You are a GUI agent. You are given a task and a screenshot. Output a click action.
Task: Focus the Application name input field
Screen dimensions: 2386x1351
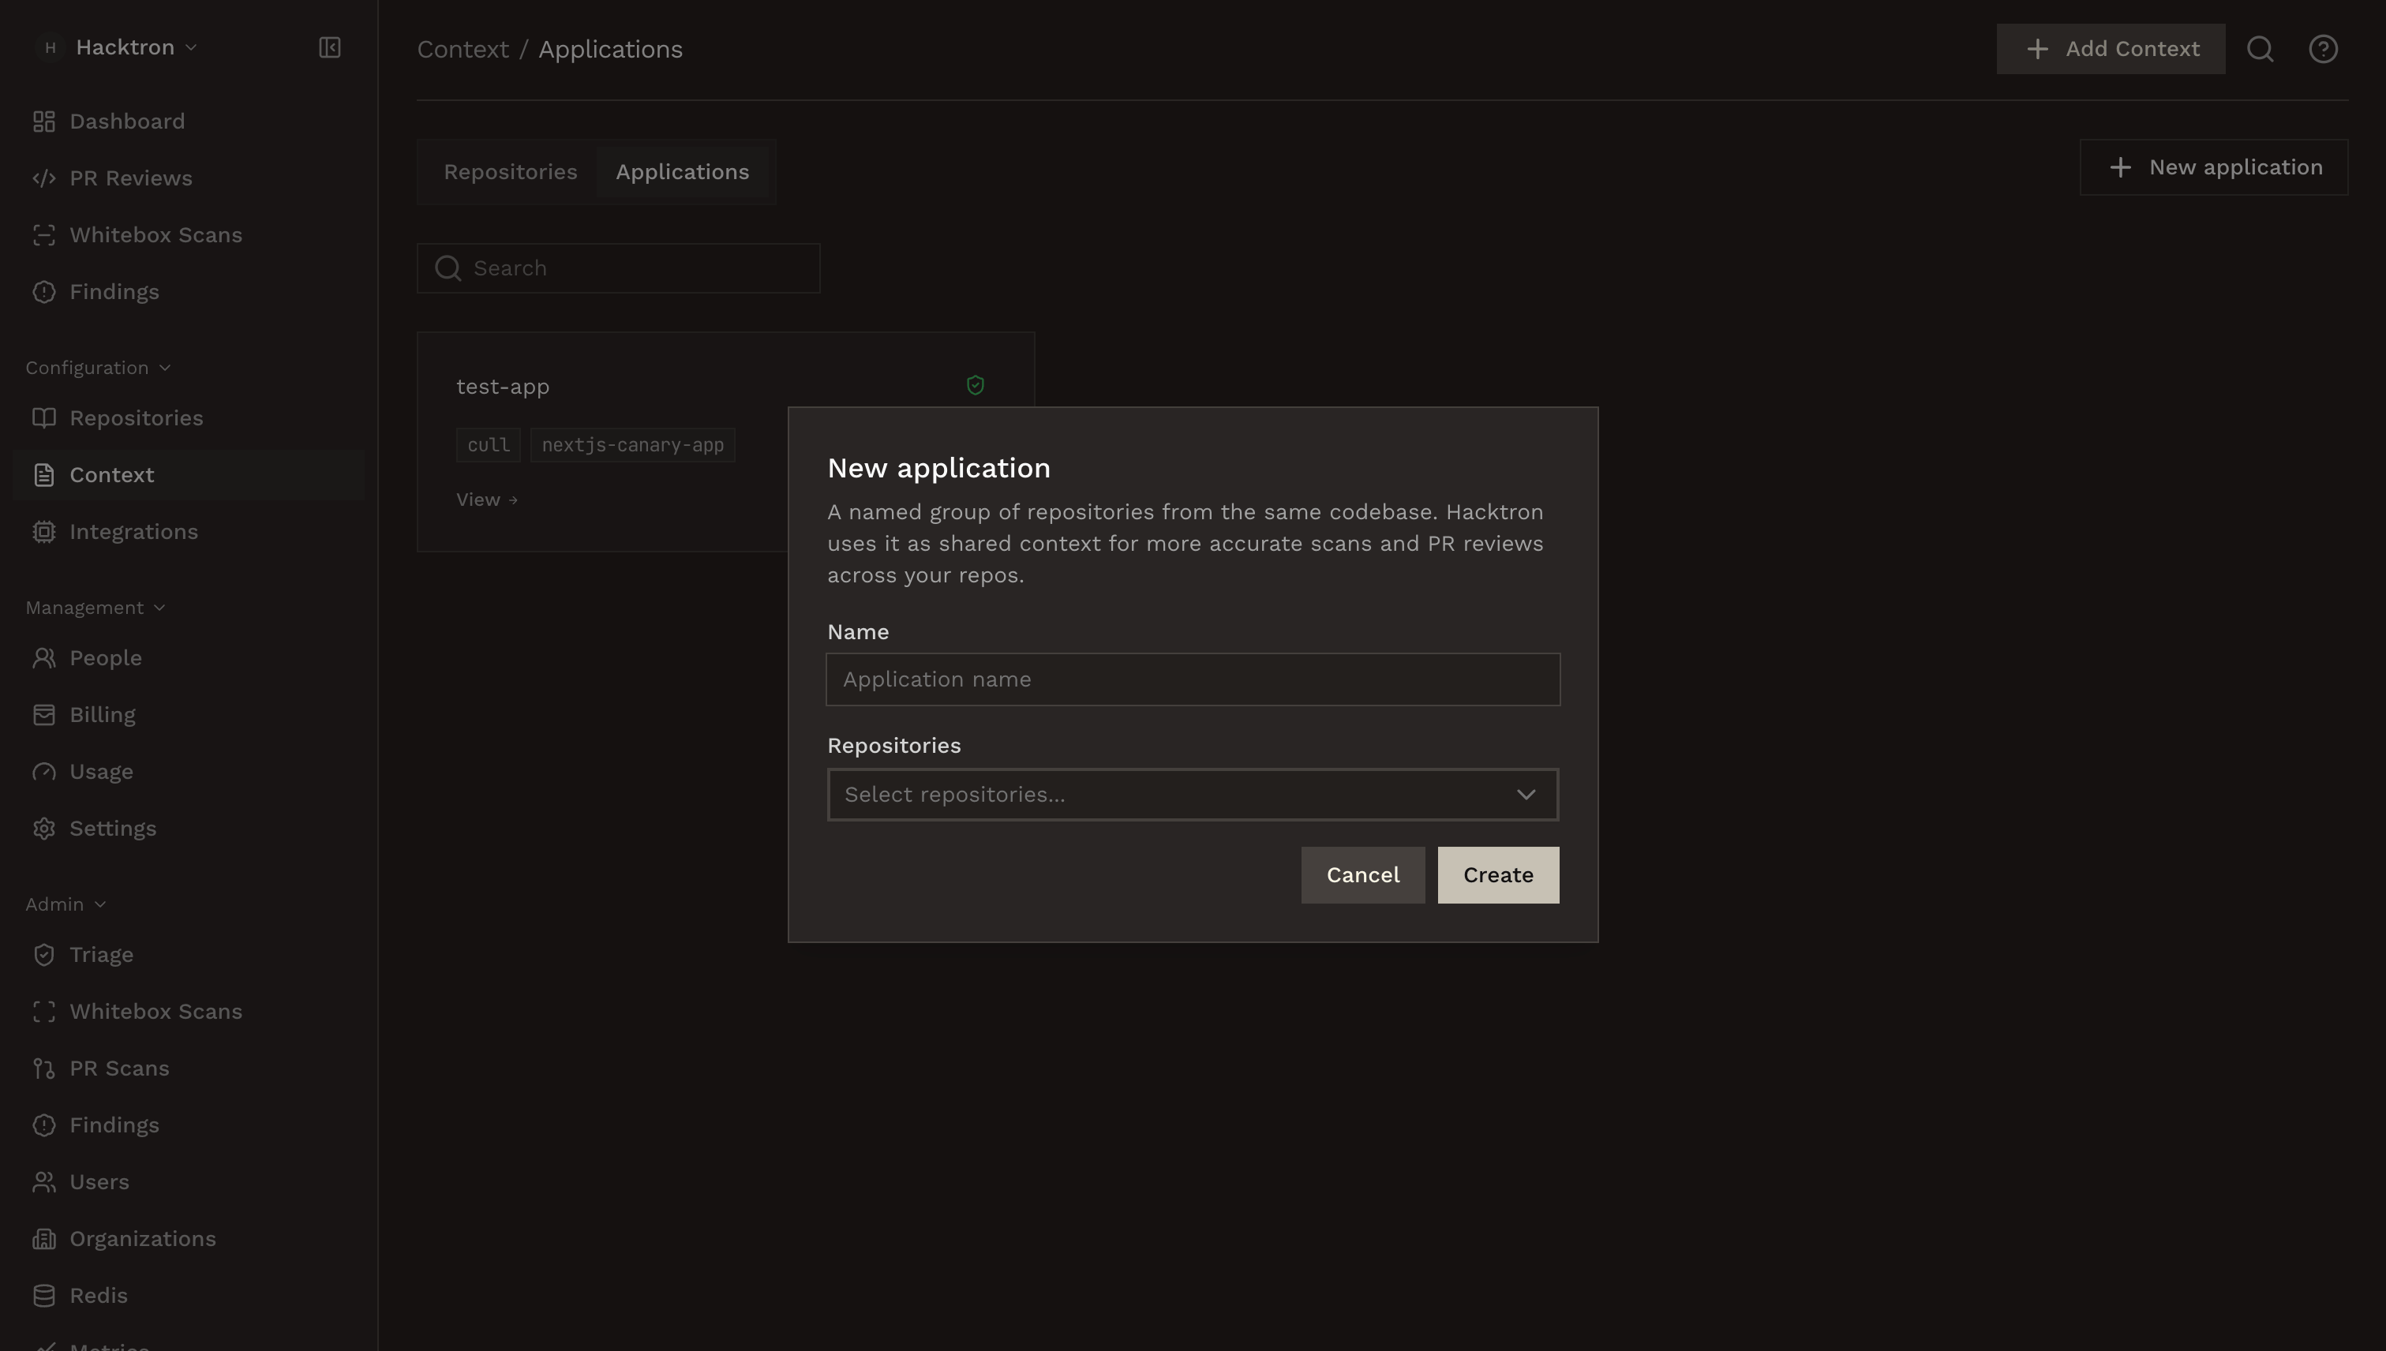point(1193,679)
